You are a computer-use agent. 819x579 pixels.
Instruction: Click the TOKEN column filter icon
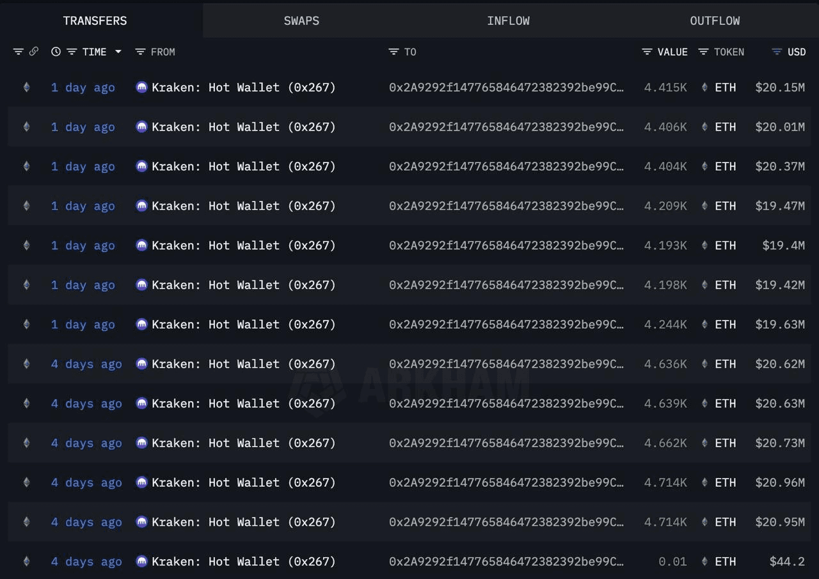(703, 52)
